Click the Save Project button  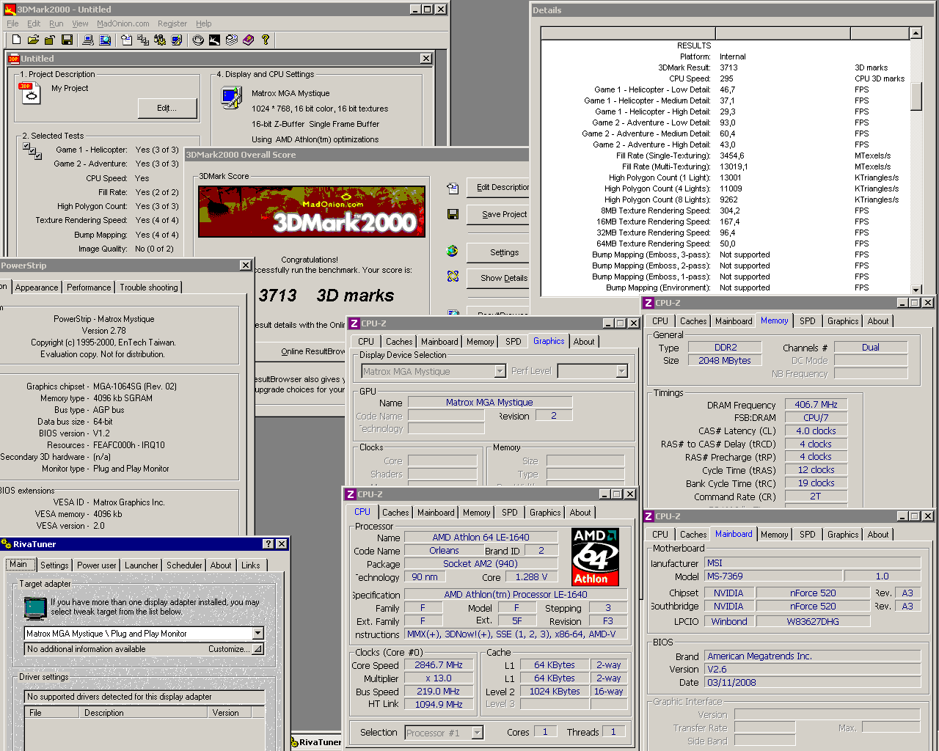coord(499,214)
